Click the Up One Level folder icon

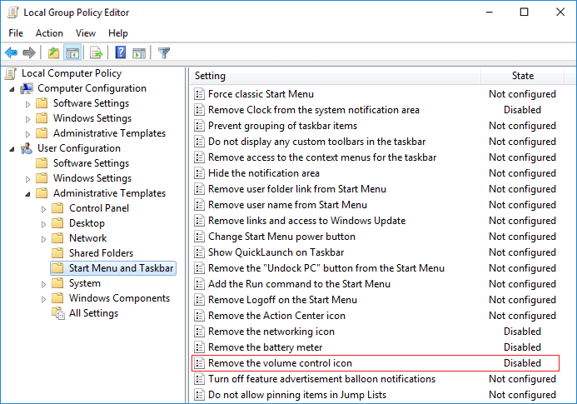click(x=54, y=53)
